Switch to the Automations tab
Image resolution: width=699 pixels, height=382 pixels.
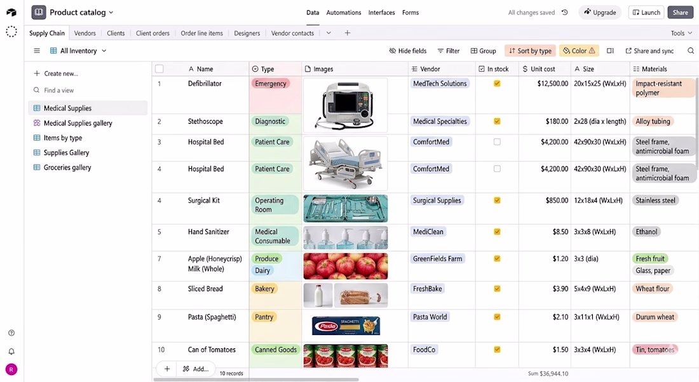[x=344, y=13]
